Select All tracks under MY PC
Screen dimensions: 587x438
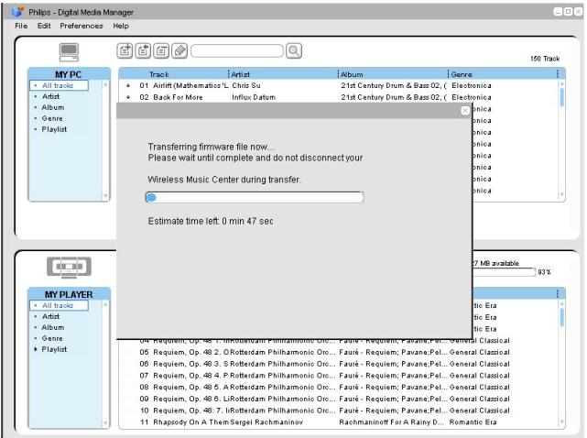[59, 85]
